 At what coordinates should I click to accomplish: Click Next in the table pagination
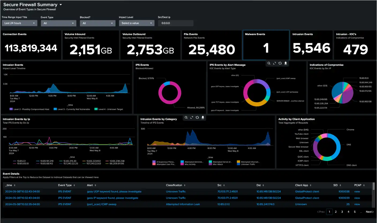[x=369, y=212]
